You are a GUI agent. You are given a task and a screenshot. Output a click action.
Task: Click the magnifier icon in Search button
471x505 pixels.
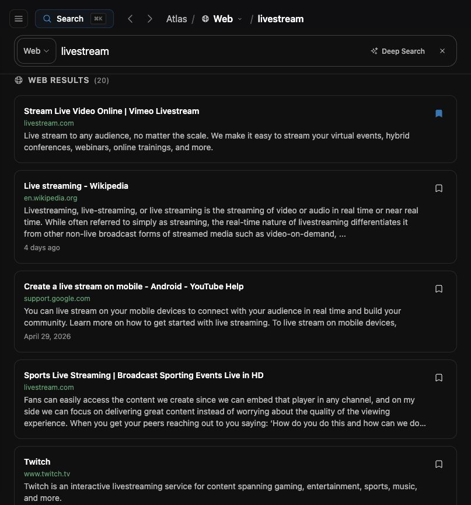pyautogui.click(x=47, y=19)
